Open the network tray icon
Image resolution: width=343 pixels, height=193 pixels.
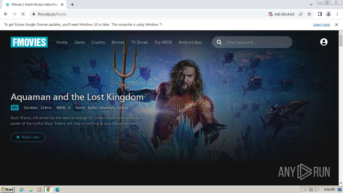311,190
